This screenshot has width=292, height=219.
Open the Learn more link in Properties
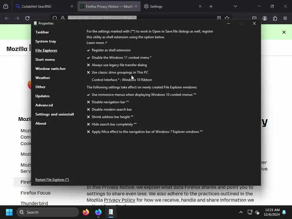click(97, 43)
